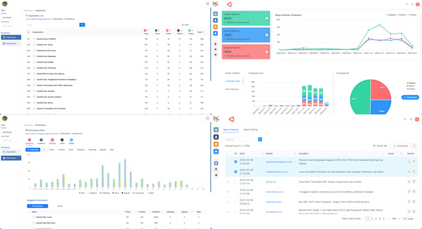Click the blue search button in News Clipping panel
422x229 pixels.
[260, 139]
